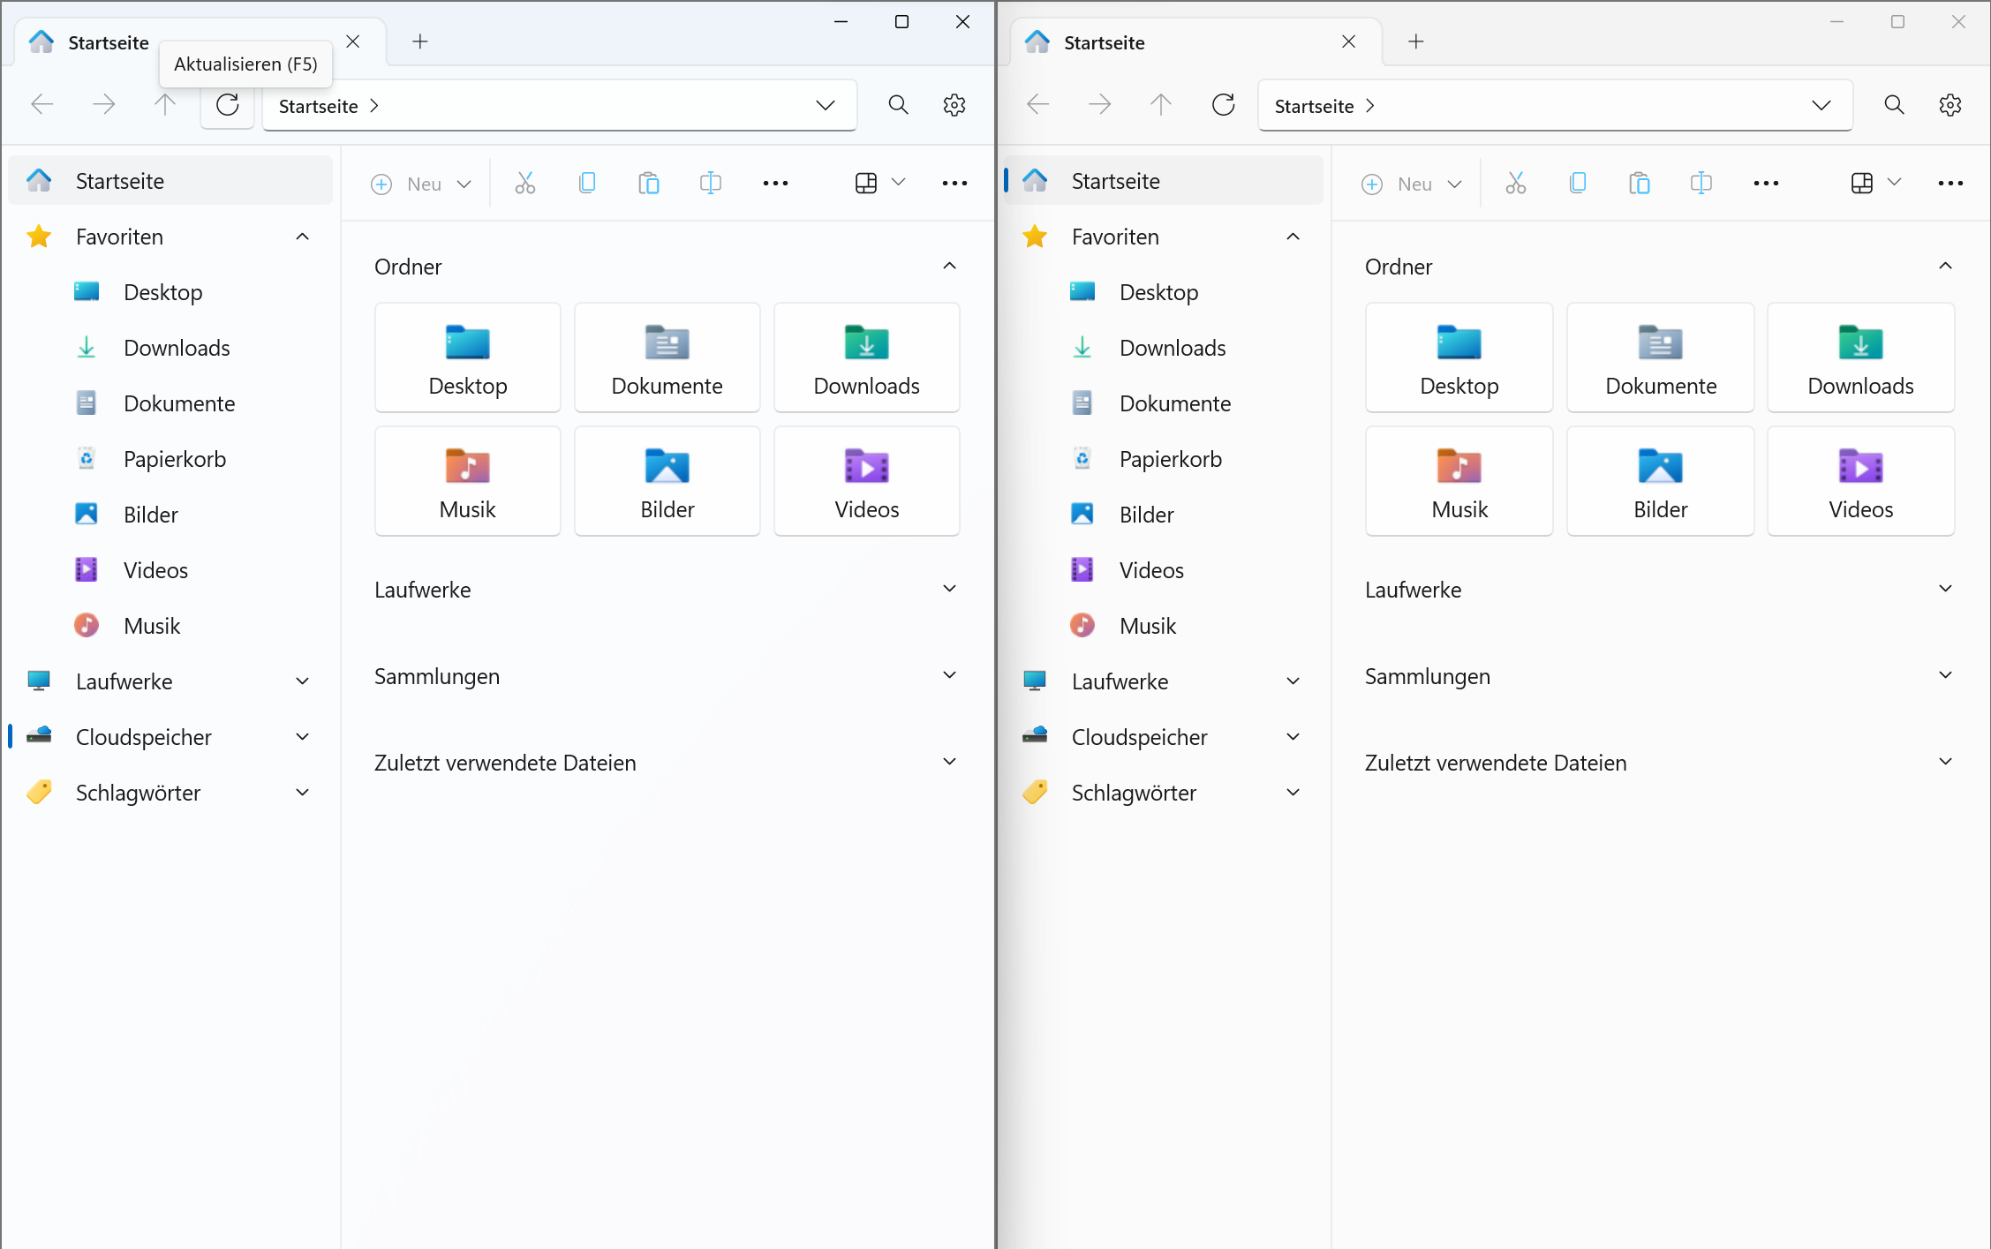1991x1249 pixels.
Task: Open the See more ellipsis menu
Action: [x=954, y=183]
